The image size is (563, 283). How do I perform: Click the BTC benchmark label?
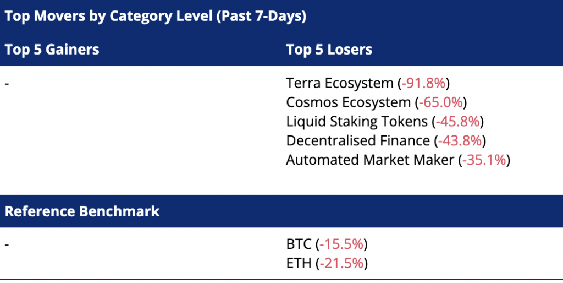click(x=299, y=244)
